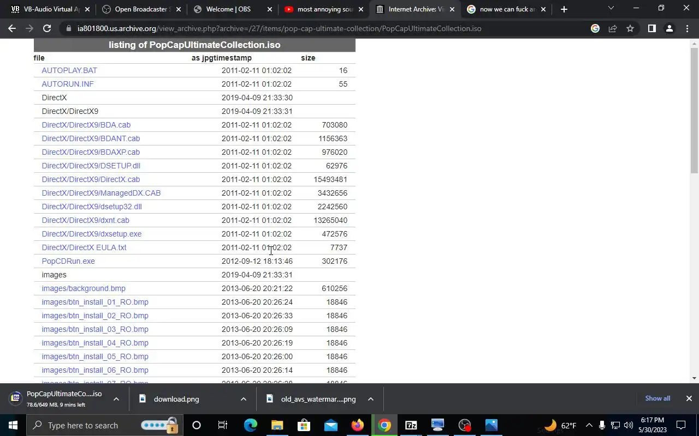This screenshot has width=699, height=436.
Task: Open the AUTORUN.INF file link
Action: click(68, 84)
